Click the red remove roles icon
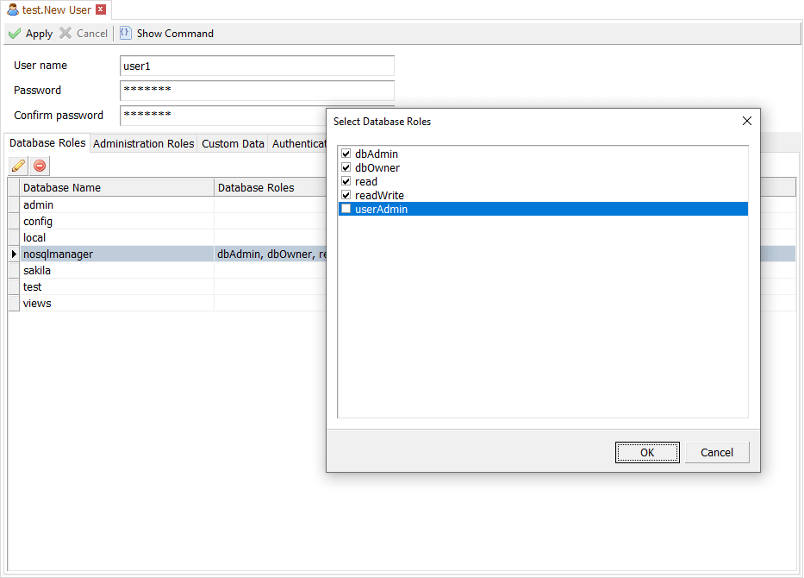Viewport: 804px width, 578px height. pos(40,166)
